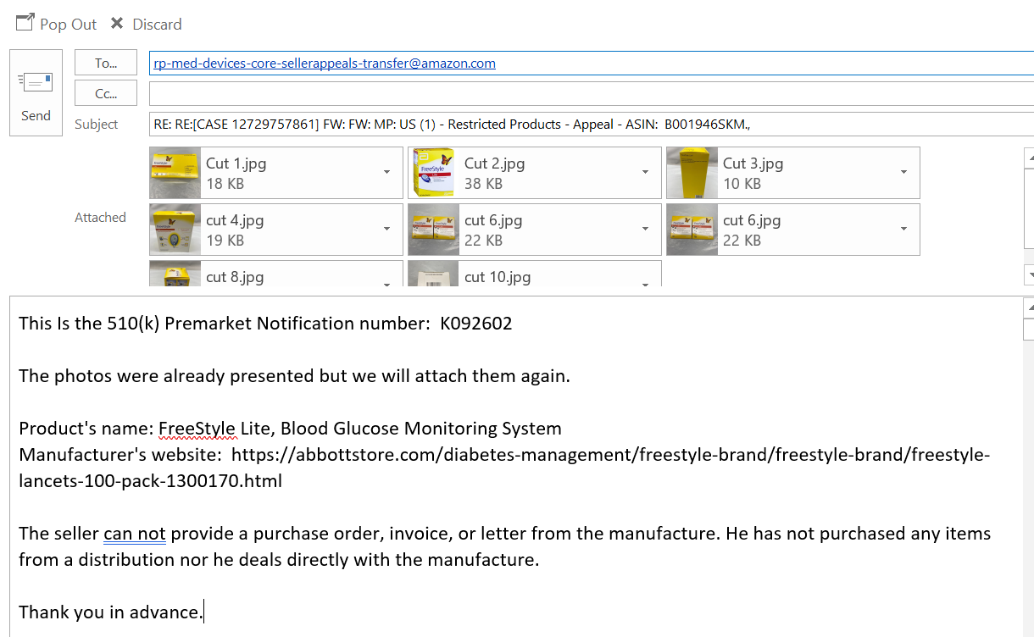Click the Pop Out window icon

coord(25,23)
